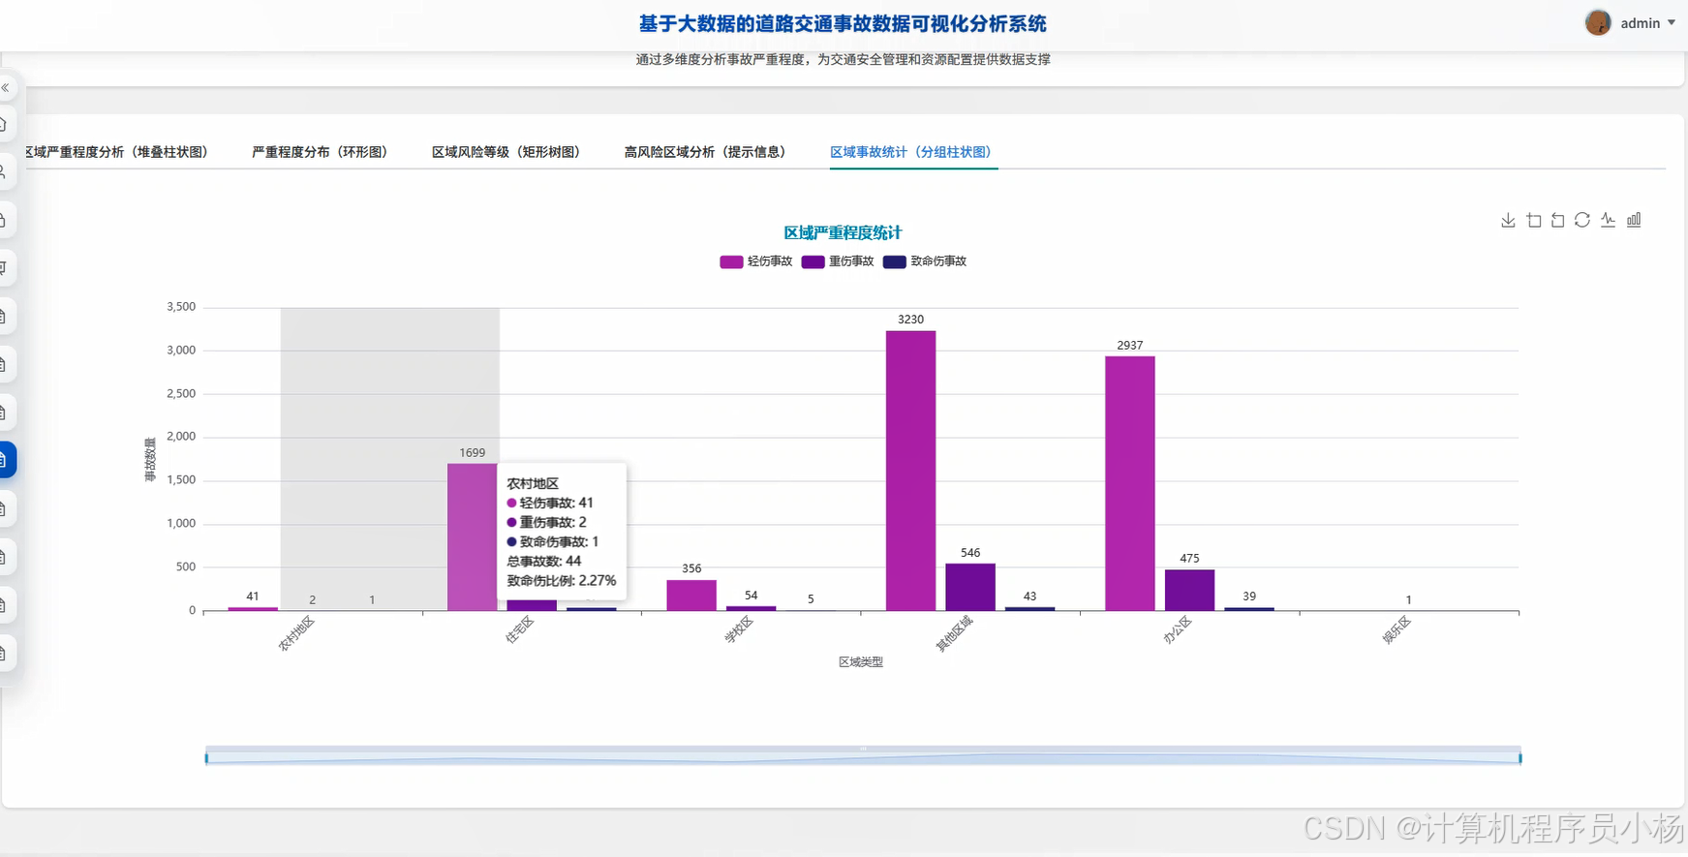Click the left handle of the zoom slider
Screen dimensions: 1688x857
(x=206, y=757)
